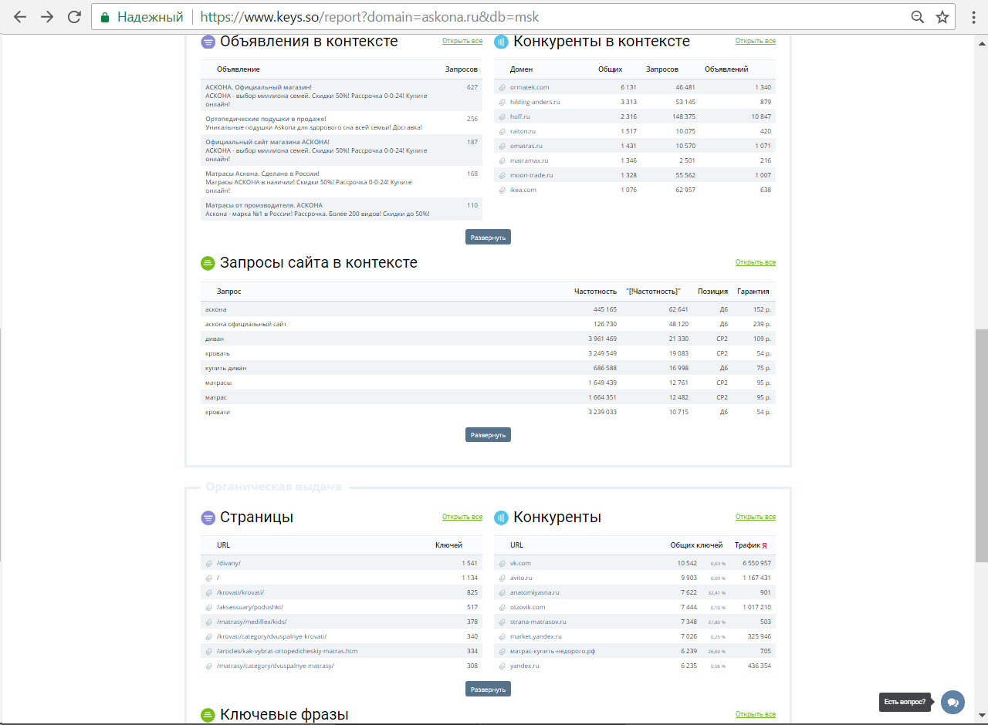This screenshot has height=725, width=988.
Task: Open the hoff.ru competitor domain
Action: click(520, 116)
